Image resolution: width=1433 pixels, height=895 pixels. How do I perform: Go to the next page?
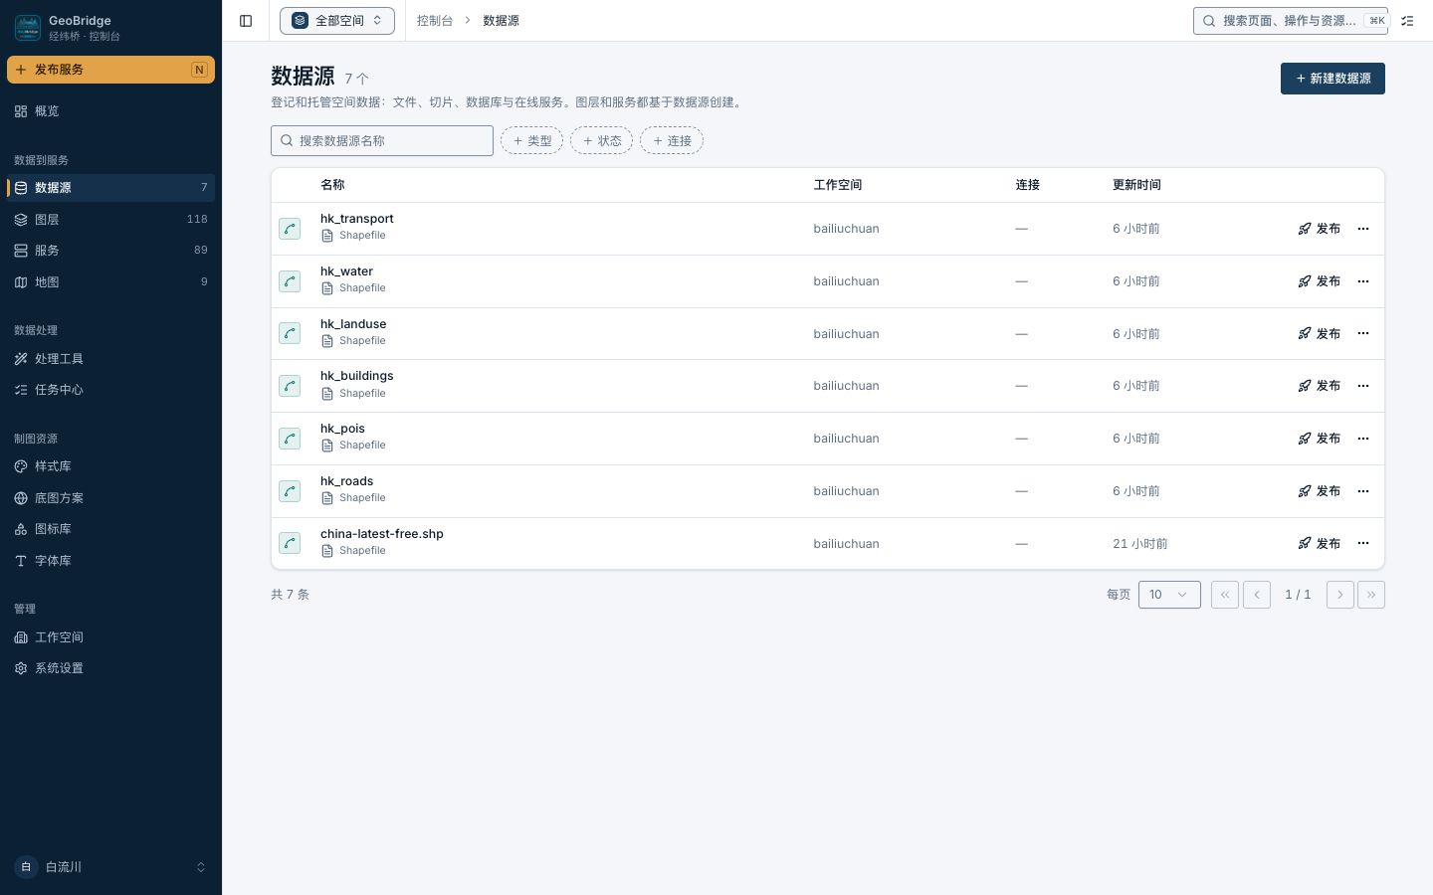[1340, 595]
